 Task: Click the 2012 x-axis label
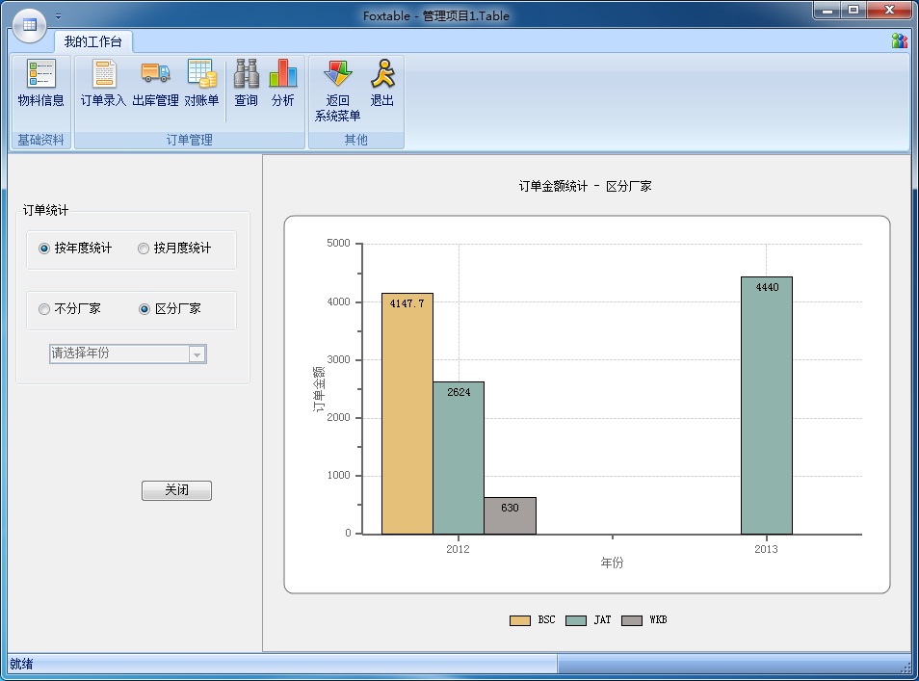tap(458, 549)
